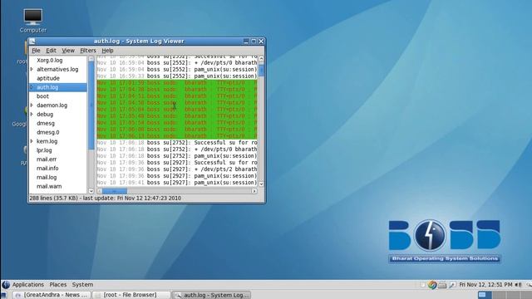Click the 17:06:18 'Successful su for' log line
532x299 pixels.
177,143
